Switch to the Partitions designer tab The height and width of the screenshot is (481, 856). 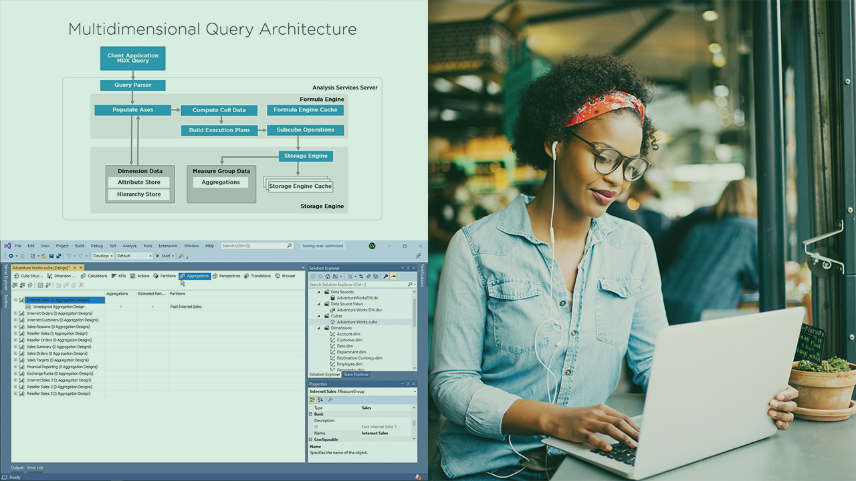tap(165, 276)
